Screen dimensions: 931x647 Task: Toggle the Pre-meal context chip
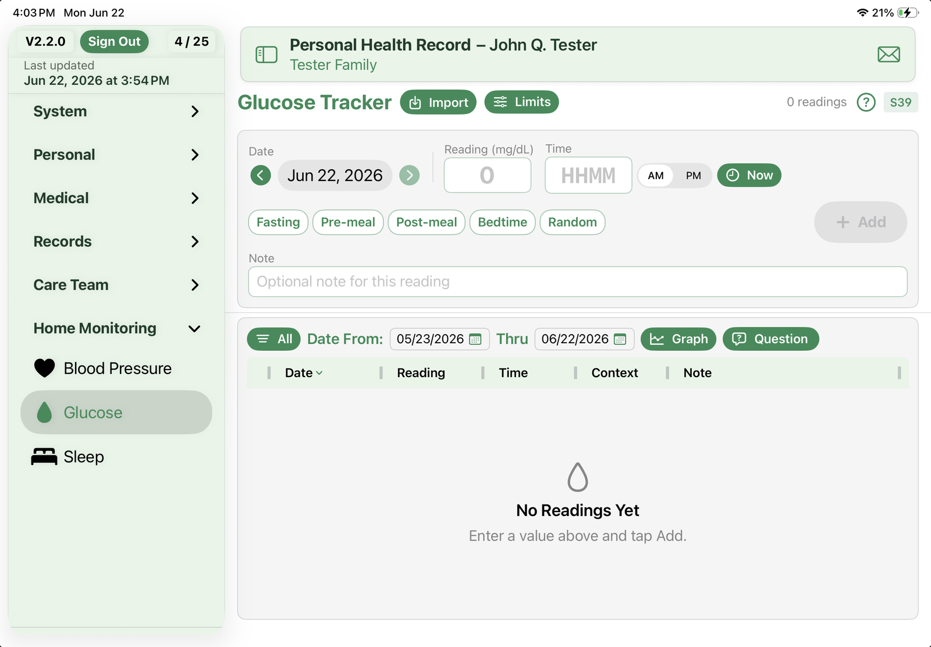[348, 222]
